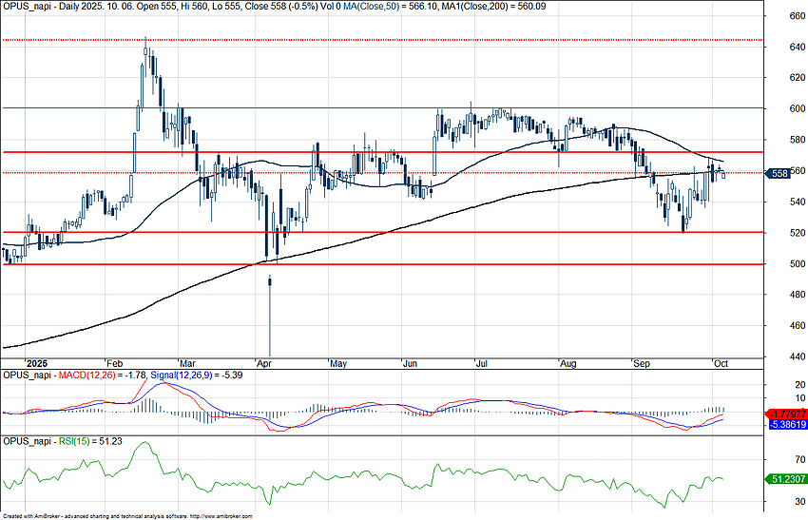
Task: Click the 2025 year label on time axis
Action: (36, 364)
